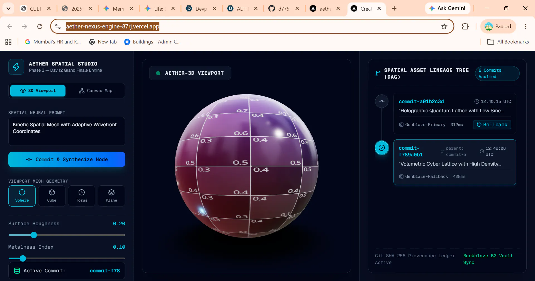Click the database icon beside Active Commit
Image resolution: width=535 pixels, height=281 pixels.
17,271
